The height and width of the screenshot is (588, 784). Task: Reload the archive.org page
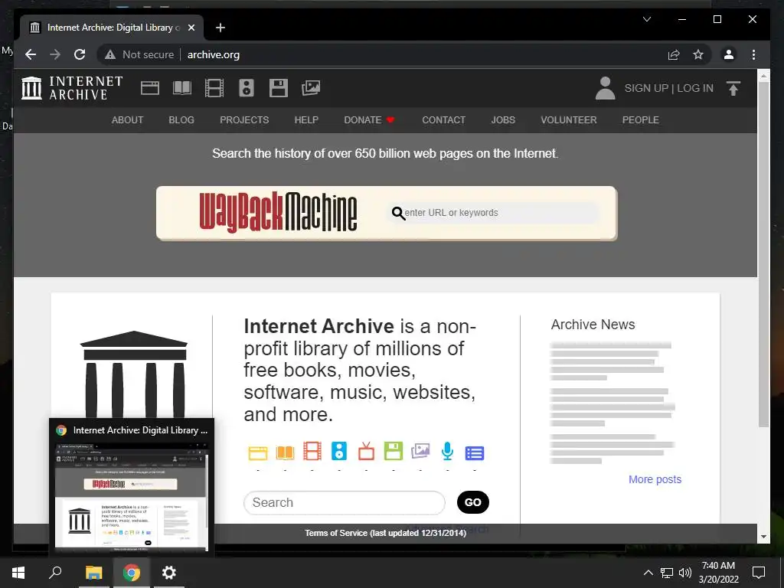[80, 54]
